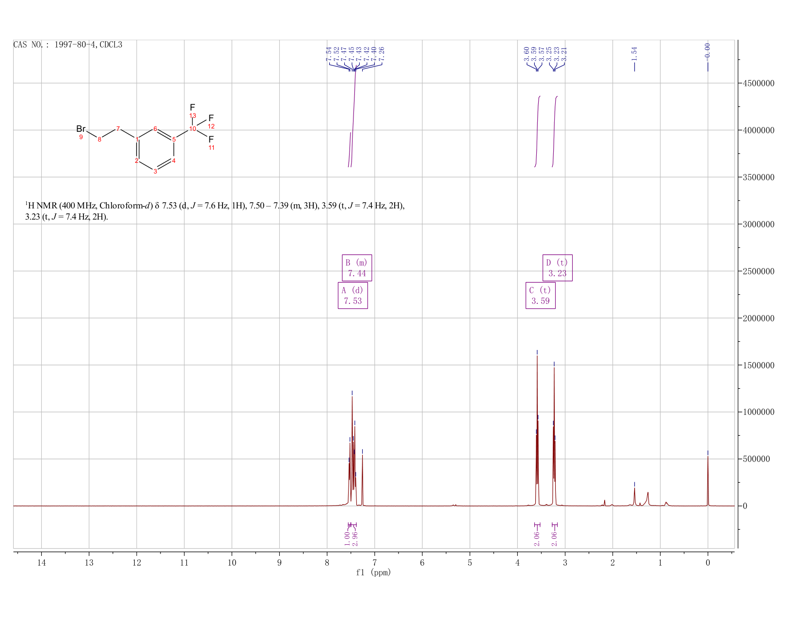Select the TMS peak at 0 ppm
Image resolution: width=800 pixels, height=618 pixels.
tap(708, 480)
